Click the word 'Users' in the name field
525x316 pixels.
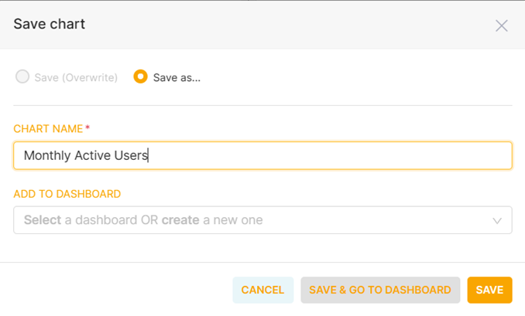pos(131,155)
